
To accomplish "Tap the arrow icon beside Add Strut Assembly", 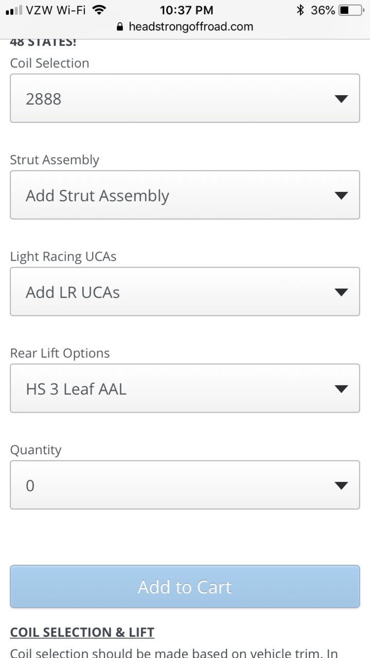I will click(341, 195).
